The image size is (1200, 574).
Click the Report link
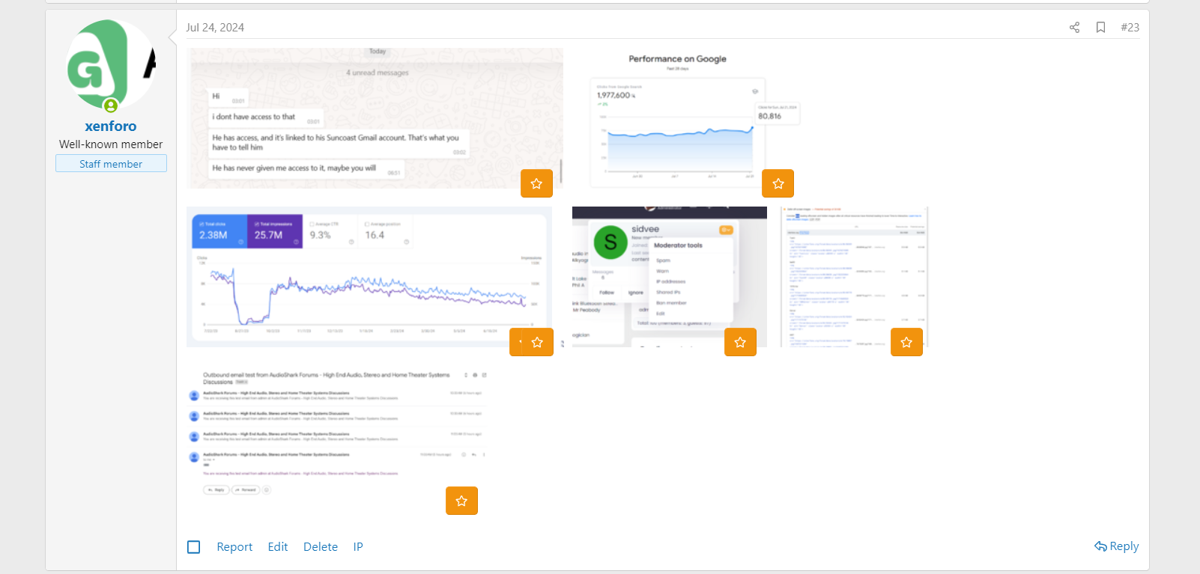[234, 547]
